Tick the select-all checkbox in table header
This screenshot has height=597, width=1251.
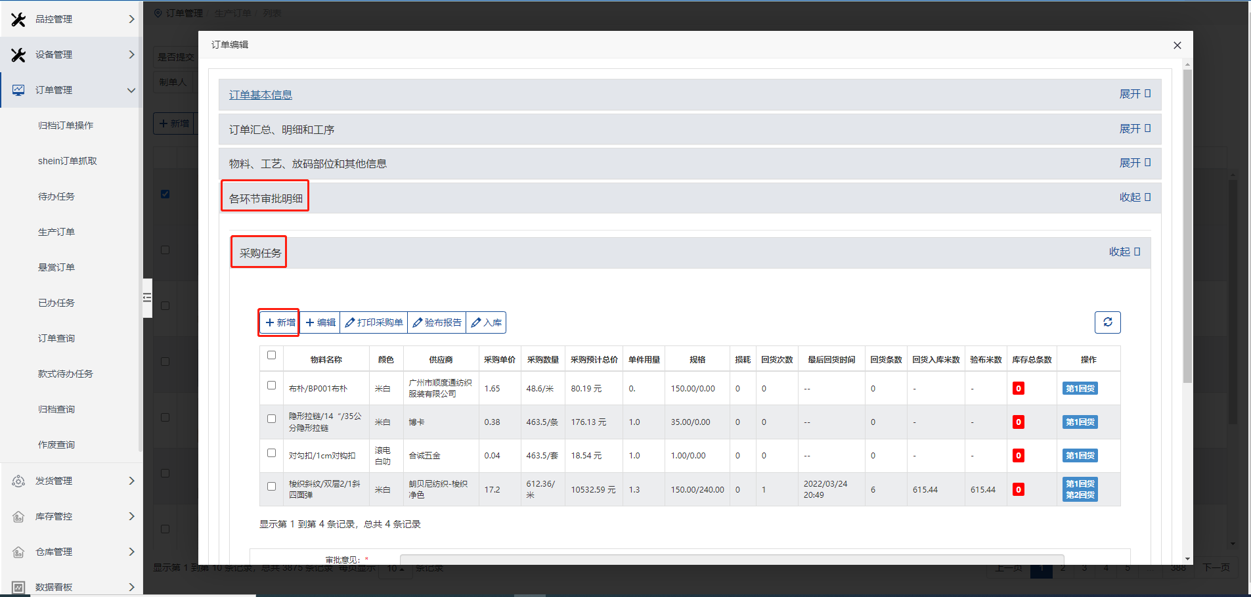[x=271, y=355]
